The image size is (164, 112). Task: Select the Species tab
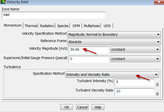click(63, 26)
